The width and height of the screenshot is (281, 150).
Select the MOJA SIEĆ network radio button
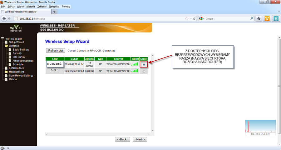pos(144,65)
